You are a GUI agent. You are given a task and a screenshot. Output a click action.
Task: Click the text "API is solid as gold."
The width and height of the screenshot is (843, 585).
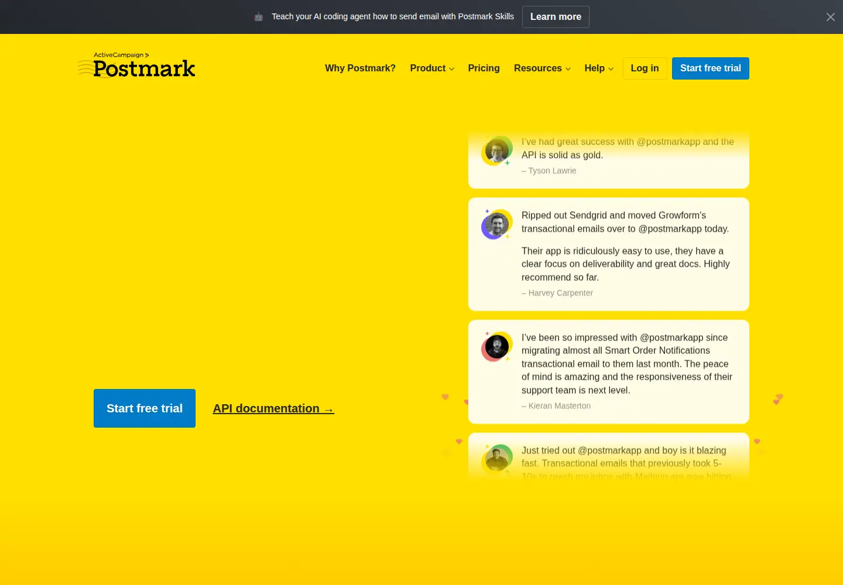point(562,155)
